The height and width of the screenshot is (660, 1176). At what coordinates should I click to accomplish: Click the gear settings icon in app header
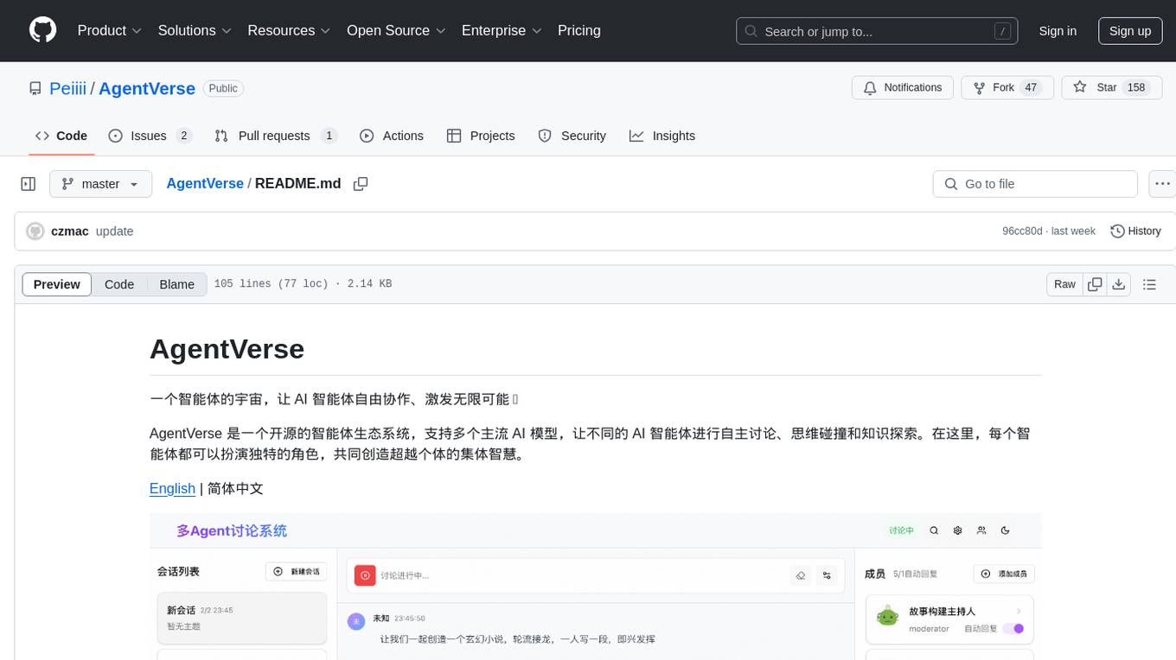tap(957, 530)
